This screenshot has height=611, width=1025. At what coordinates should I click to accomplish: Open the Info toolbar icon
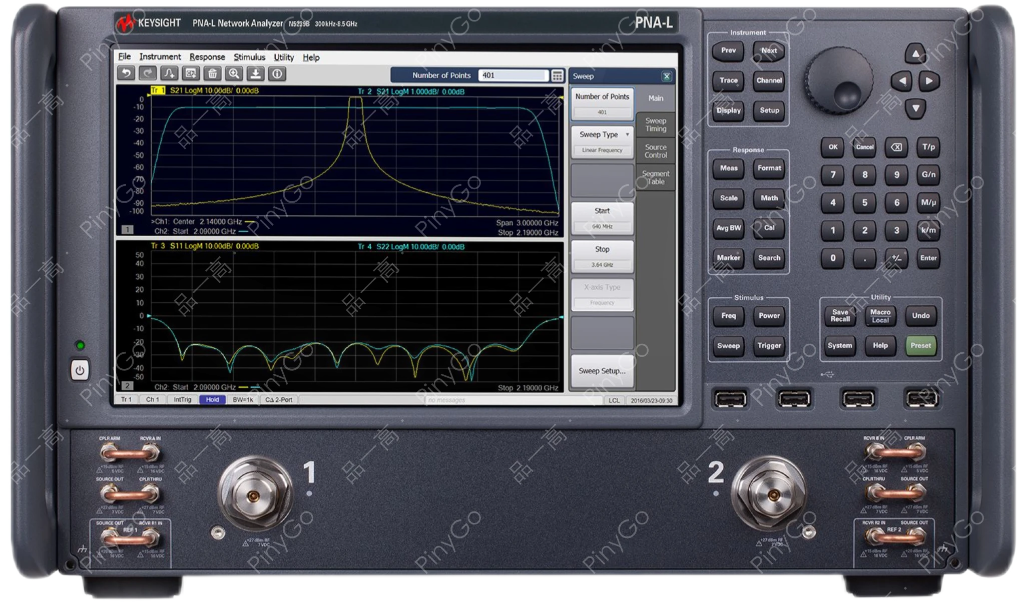click(277, 74)
